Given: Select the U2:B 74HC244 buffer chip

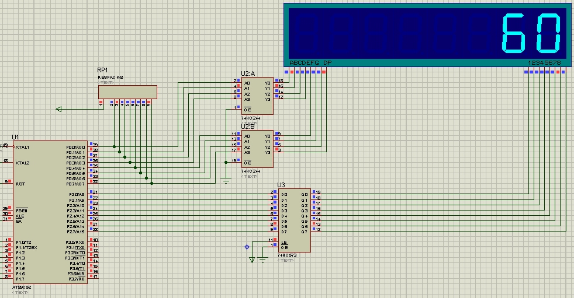Looking at the screenshot, I should click(x=257, y=149).
